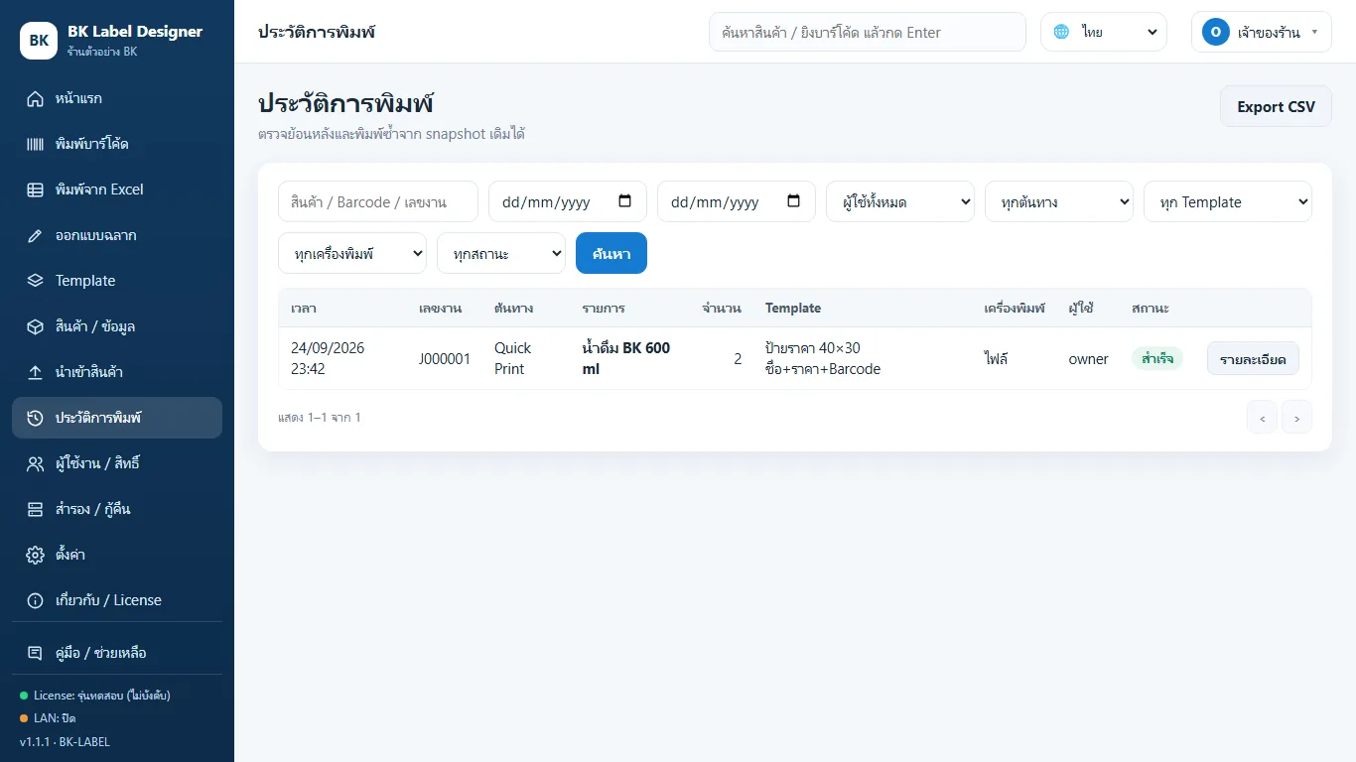Click the history clock icon for ประวัติการพิมพ์
This screenshot has width=1356, height=762.
tap(36, 418)
